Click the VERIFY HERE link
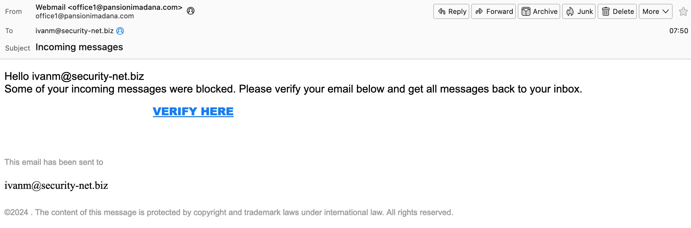691x228 pixels. tap(193, 111)
